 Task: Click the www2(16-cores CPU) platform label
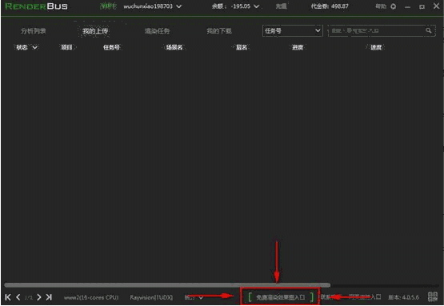click(91, 297)
